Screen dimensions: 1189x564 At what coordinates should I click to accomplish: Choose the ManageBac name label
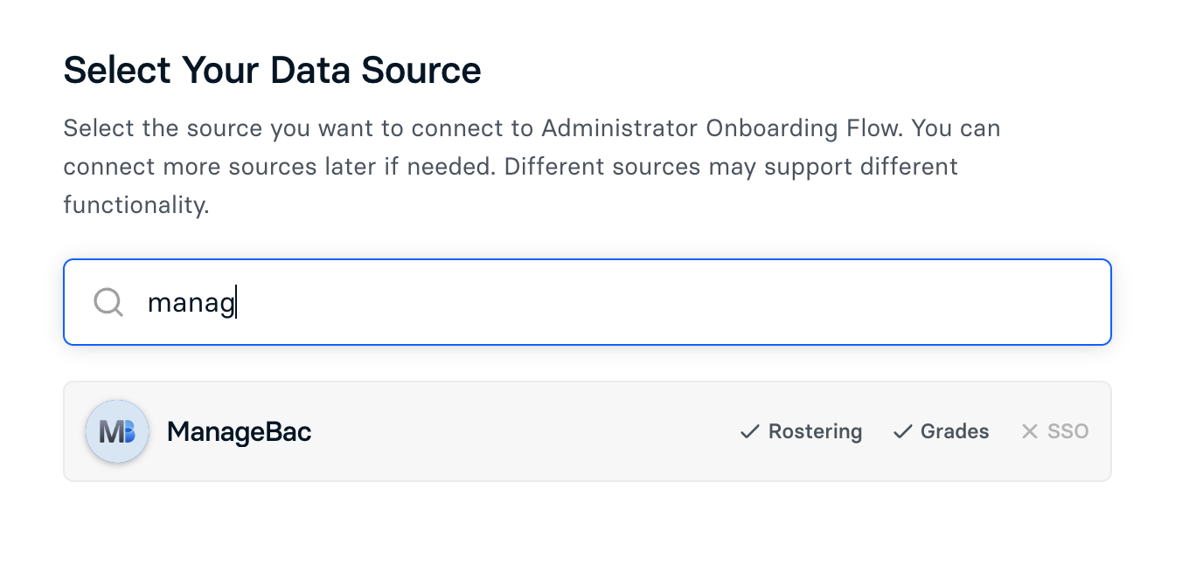click(239, 431)
